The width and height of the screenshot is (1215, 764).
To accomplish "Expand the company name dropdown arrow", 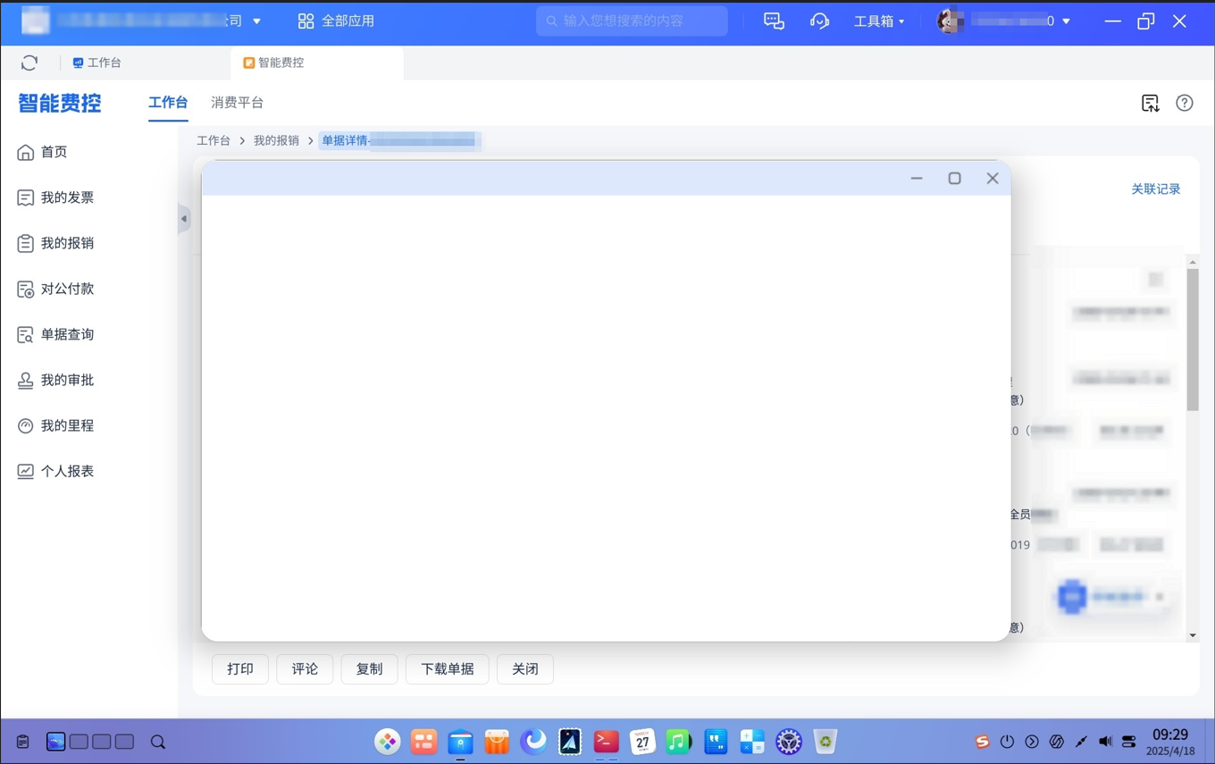I will [256, 21].
